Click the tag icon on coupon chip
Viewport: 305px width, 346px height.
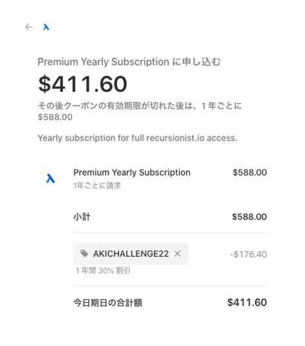point(84,253)
